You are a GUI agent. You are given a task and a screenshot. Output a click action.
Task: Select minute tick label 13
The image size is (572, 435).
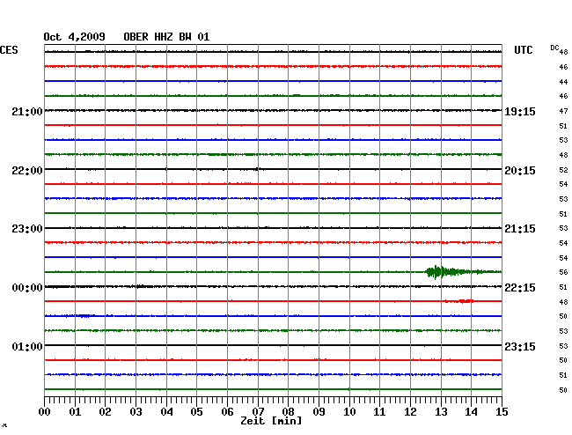pos(441,412)
